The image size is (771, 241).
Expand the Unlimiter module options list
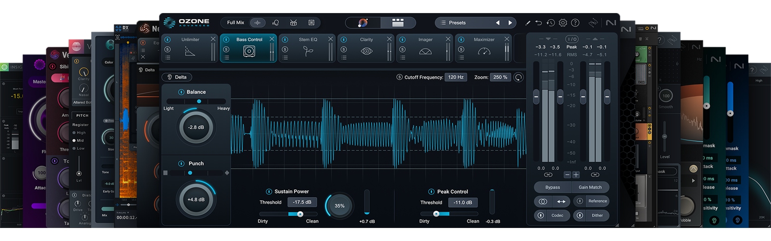(167, 58)
